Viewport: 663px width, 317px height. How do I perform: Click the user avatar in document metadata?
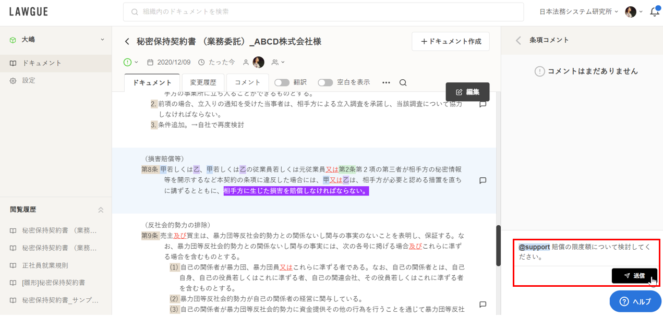[258, 62]
